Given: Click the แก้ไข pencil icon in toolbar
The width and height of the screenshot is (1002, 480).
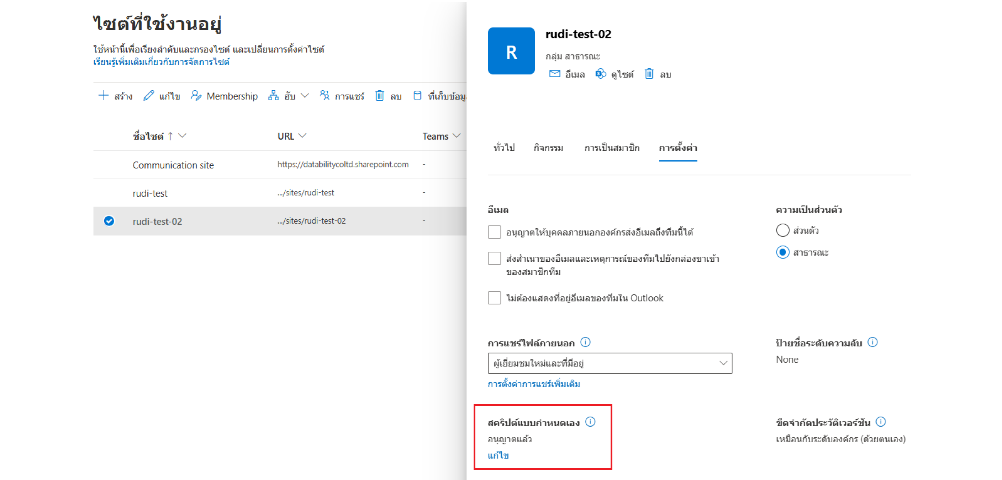Looking at the screenshot, I should (149, 96).
